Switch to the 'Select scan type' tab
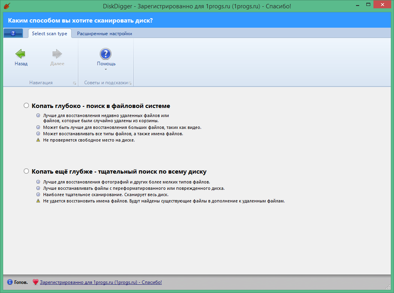 click(x=49, y=34)
